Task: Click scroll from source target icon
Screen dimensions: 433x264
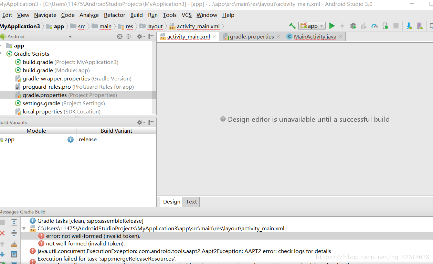Action: tap(120, 36)
